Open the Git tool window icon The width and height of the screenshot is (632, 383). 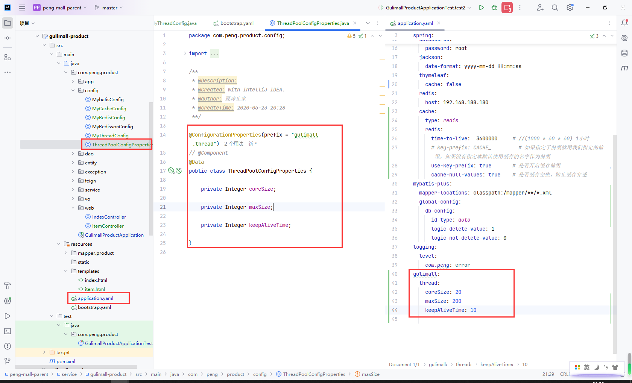(8, 361)
